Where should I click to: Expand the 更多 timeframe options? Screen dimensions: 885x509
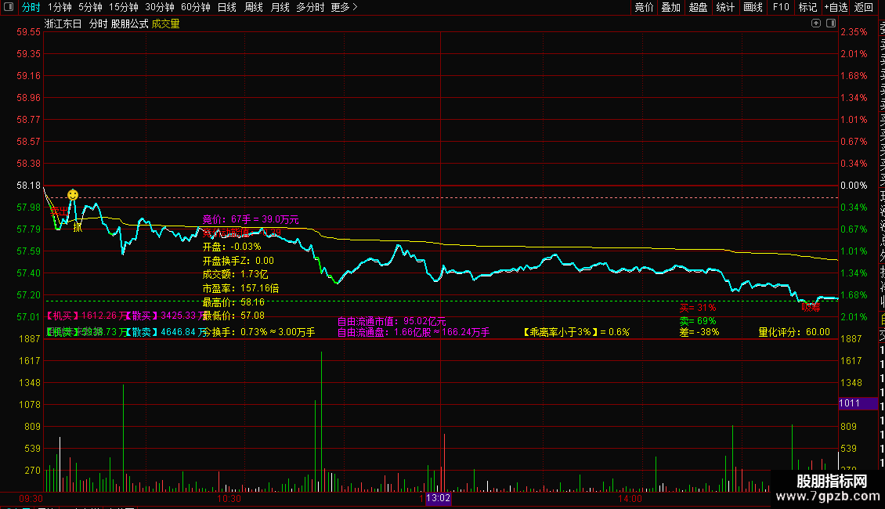[344, 7]
